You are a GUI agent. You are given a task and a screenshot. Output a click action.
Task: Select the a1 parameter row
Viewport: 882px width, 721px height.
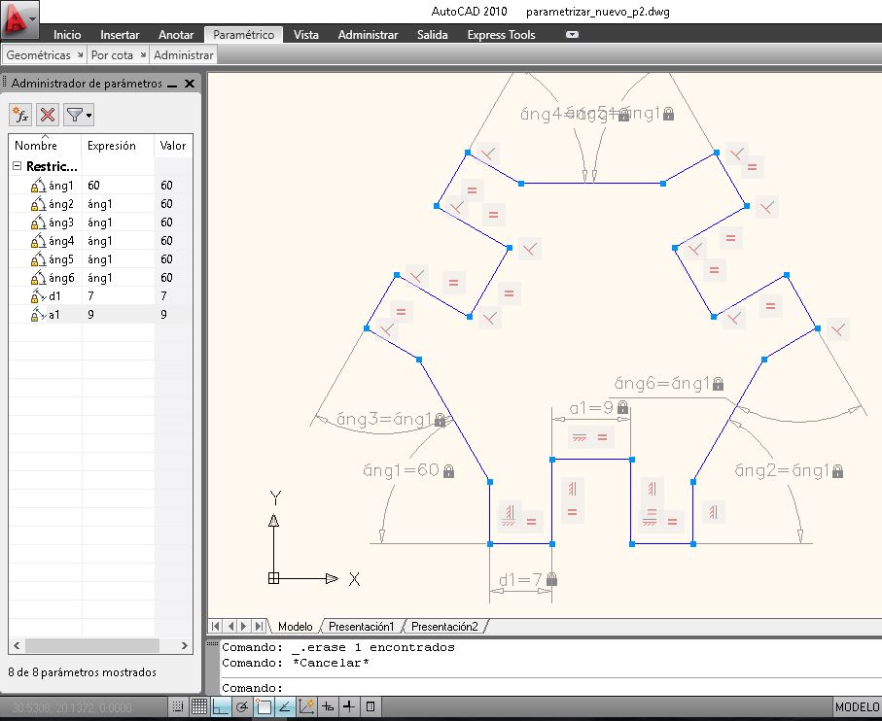(x=101, y=315)
